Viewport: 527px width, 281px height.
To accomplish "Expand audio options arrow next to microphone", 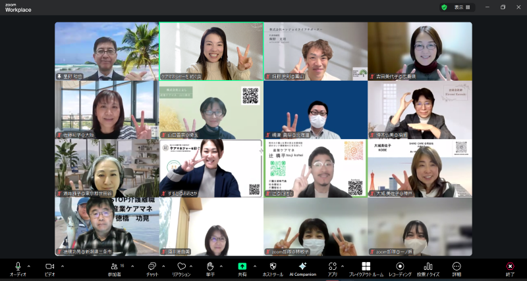I will coord(29,266).
